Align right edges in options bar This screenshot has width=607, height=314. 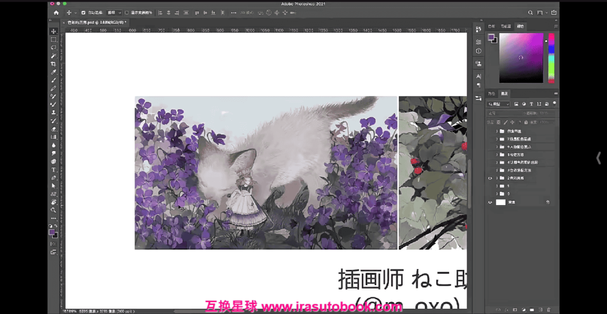click(x=177, y=13)
